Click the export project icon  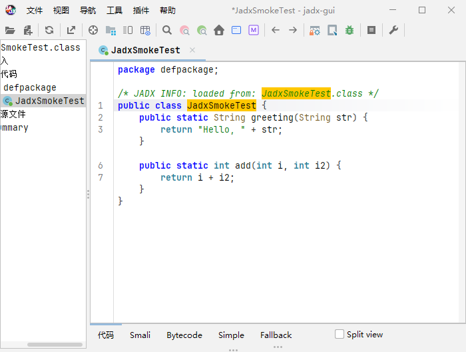pos(71,30)
